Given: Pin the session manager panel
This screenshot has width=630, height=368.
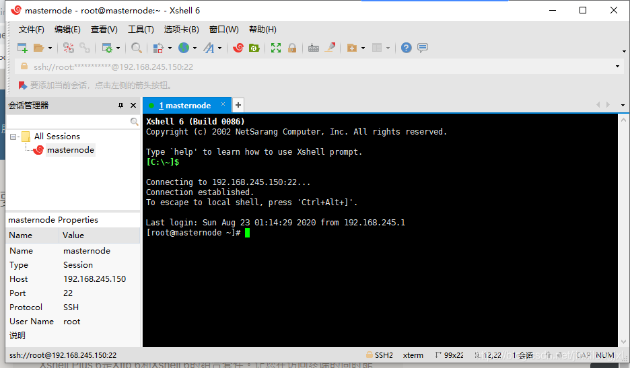Looking at the screenshot, I should coord(120,105).
